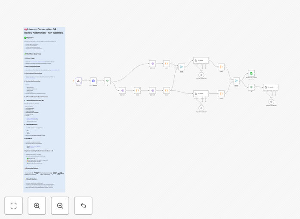Image resolution: width=300 pixels, height=219 pixels.
Task: Select OpenAI Chat Model under rightmost AI Agent
Action: click(271, 102)
